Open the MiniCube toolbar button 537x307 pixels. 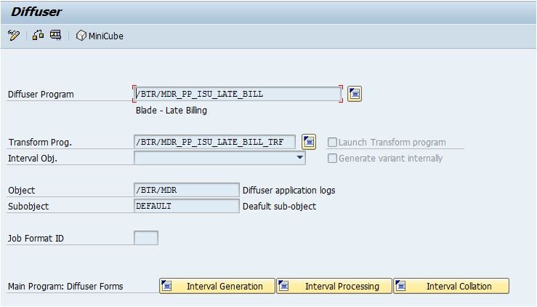100,36
